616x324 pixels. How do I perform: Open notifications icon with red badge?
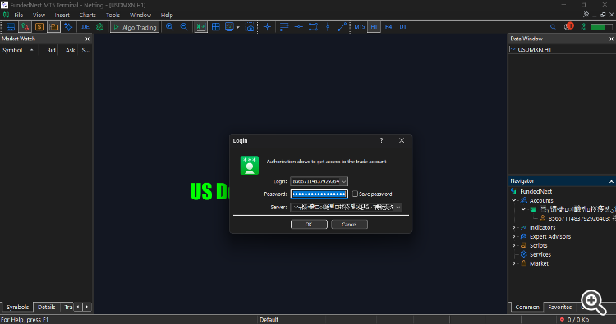tap(568, 27)
